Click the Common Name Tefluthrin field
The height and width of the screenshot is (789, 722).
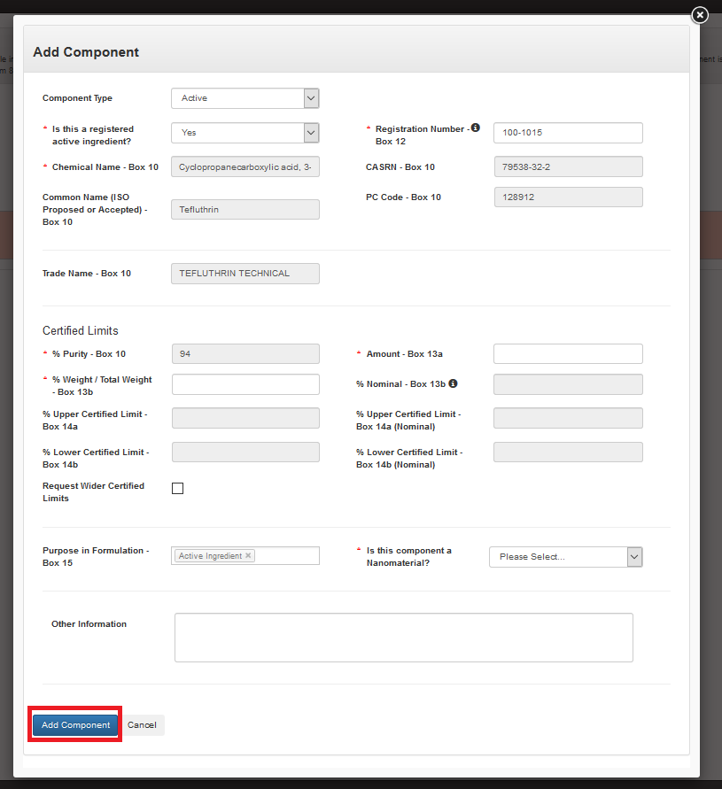245,209
